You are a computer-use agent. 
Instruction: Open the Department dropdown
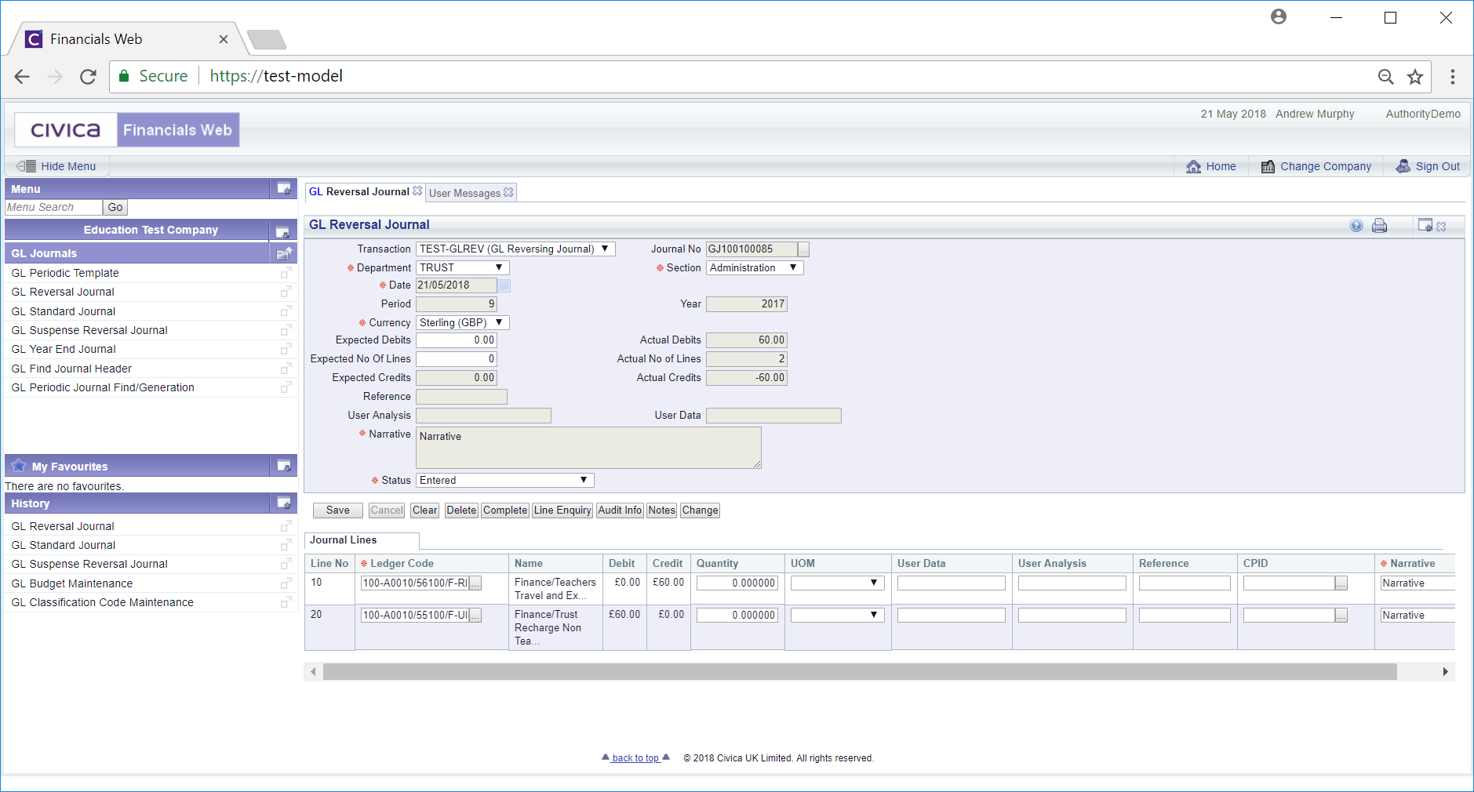click(x=463, y=267)
